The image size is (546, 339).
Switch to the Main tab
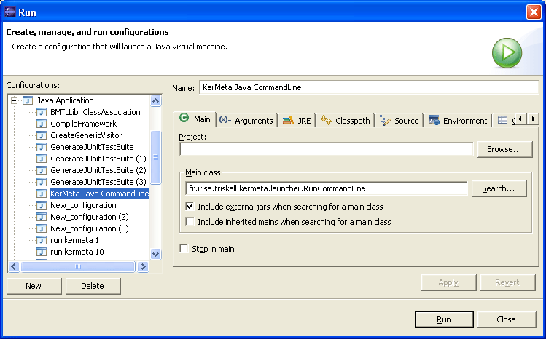tap(195, 119)
